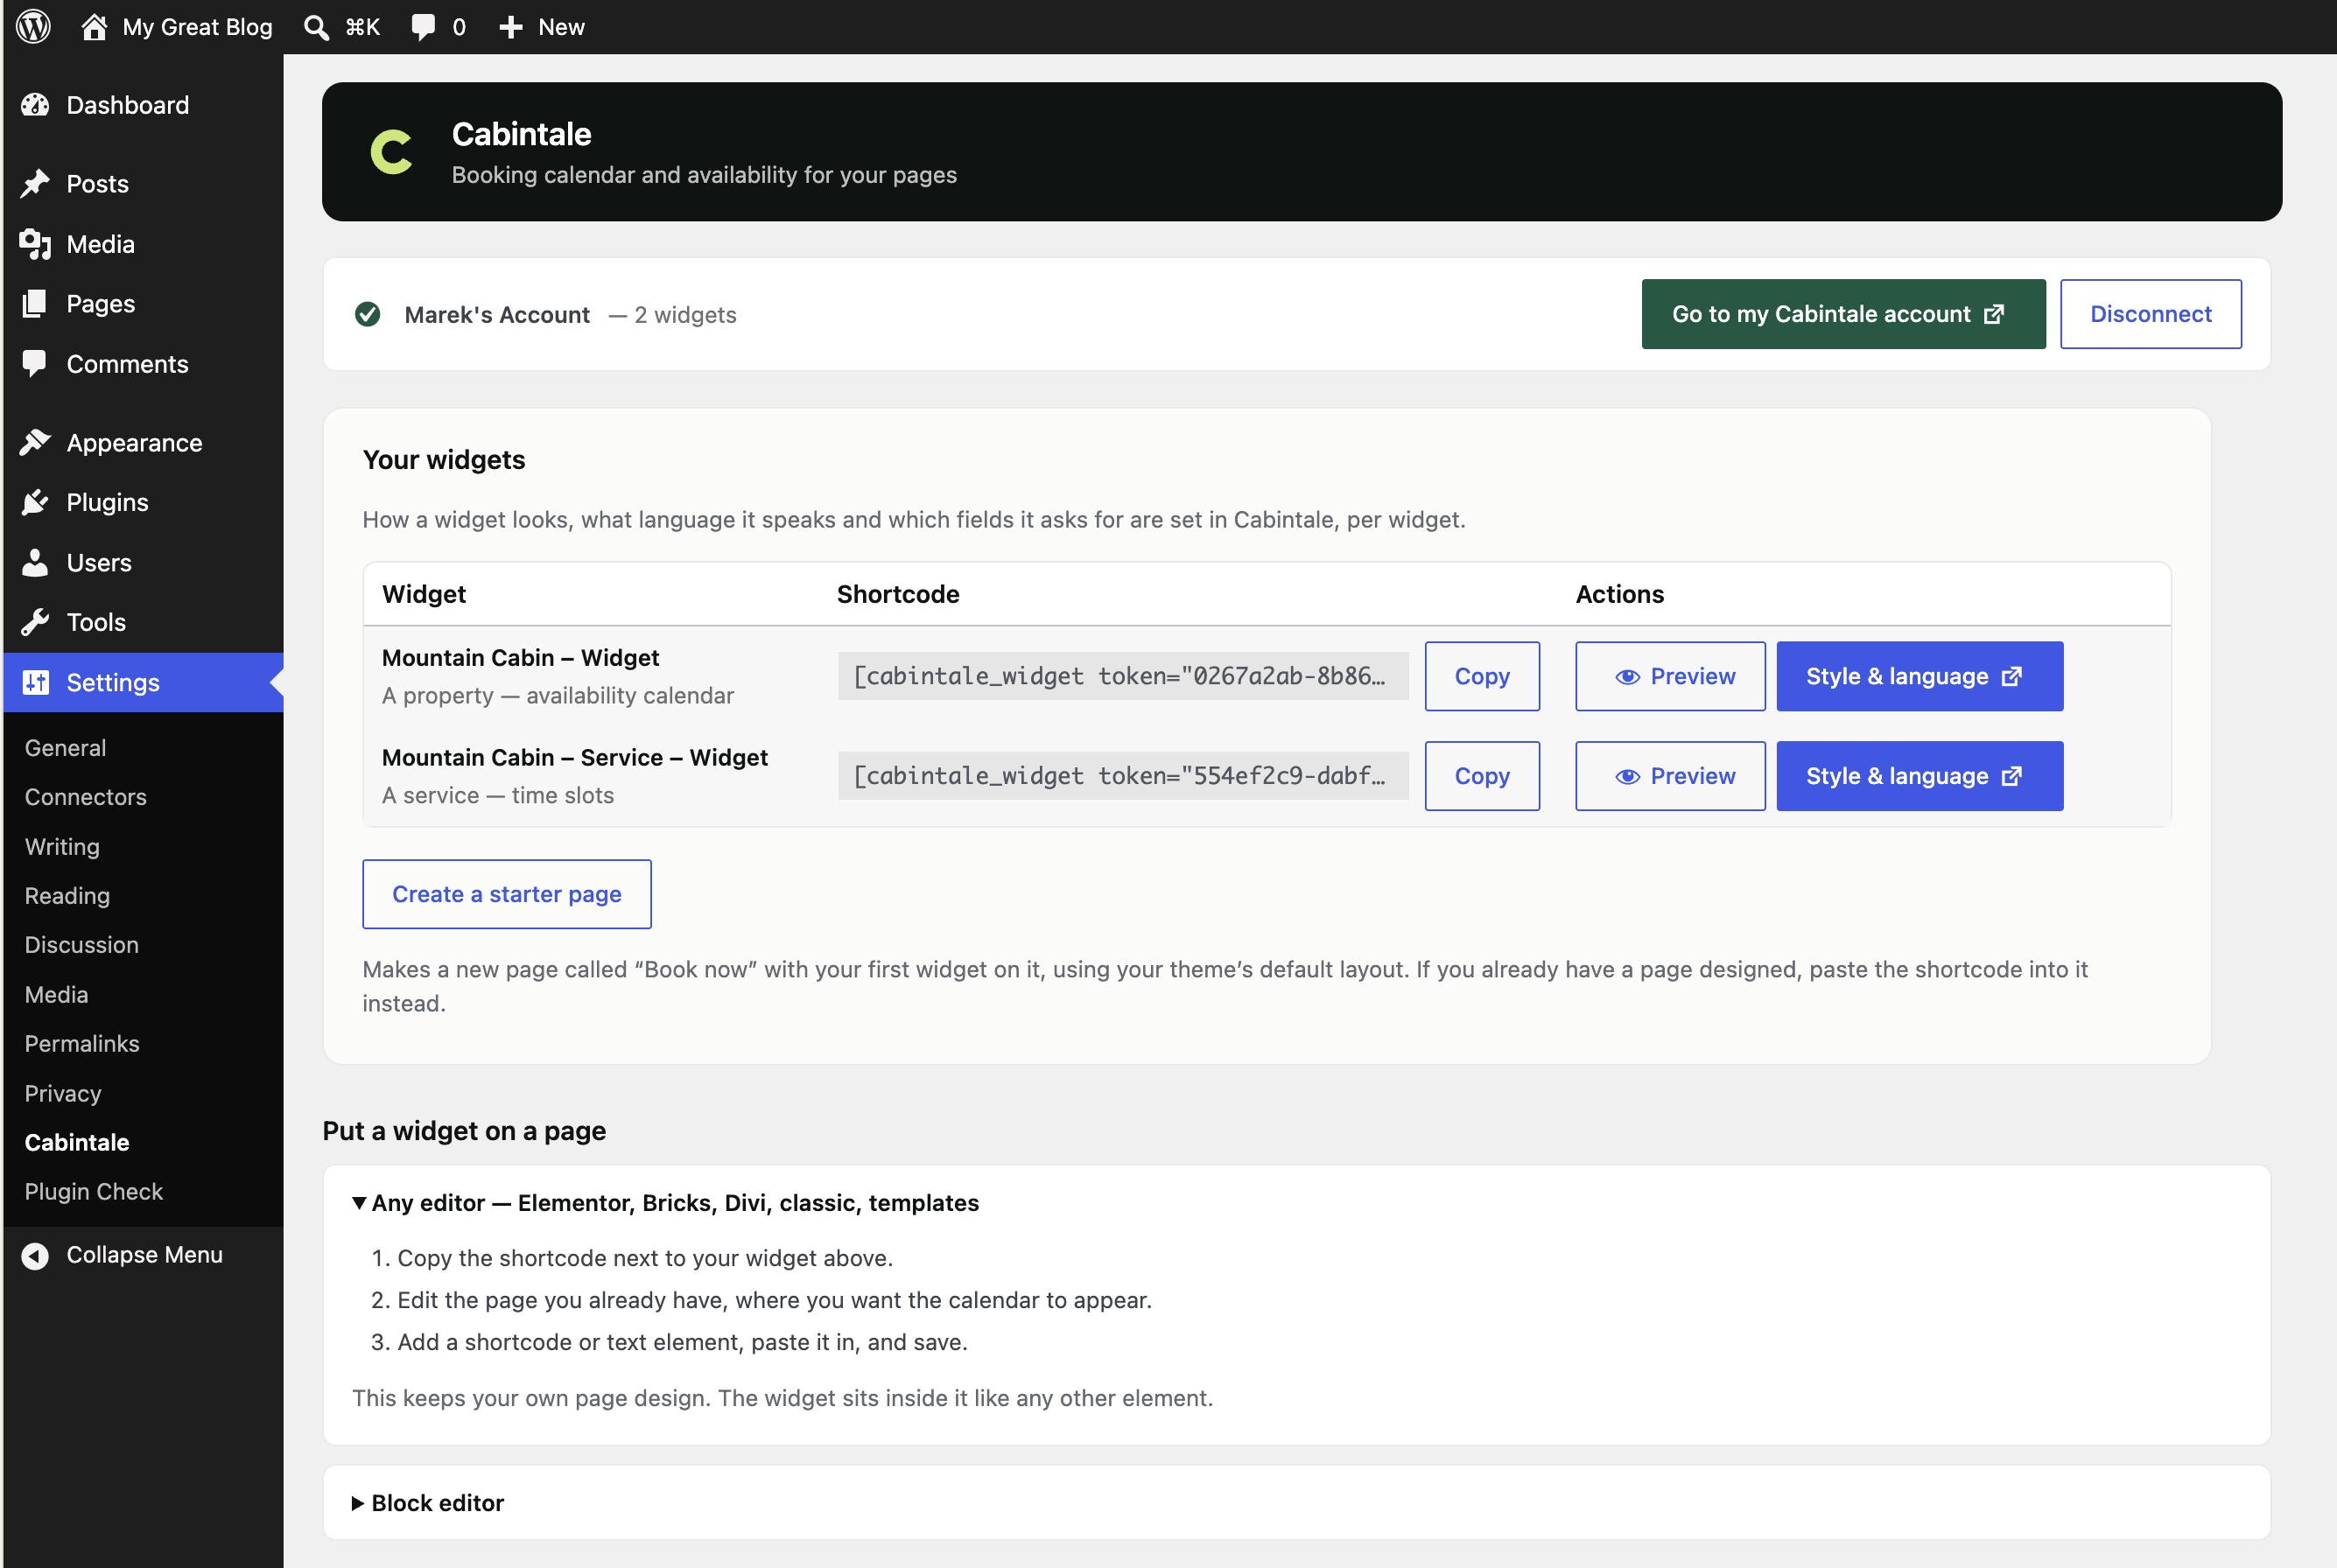2337x1568 pixels.
Task: Open Permalinks settings
Action: [x=82, y=1044]
